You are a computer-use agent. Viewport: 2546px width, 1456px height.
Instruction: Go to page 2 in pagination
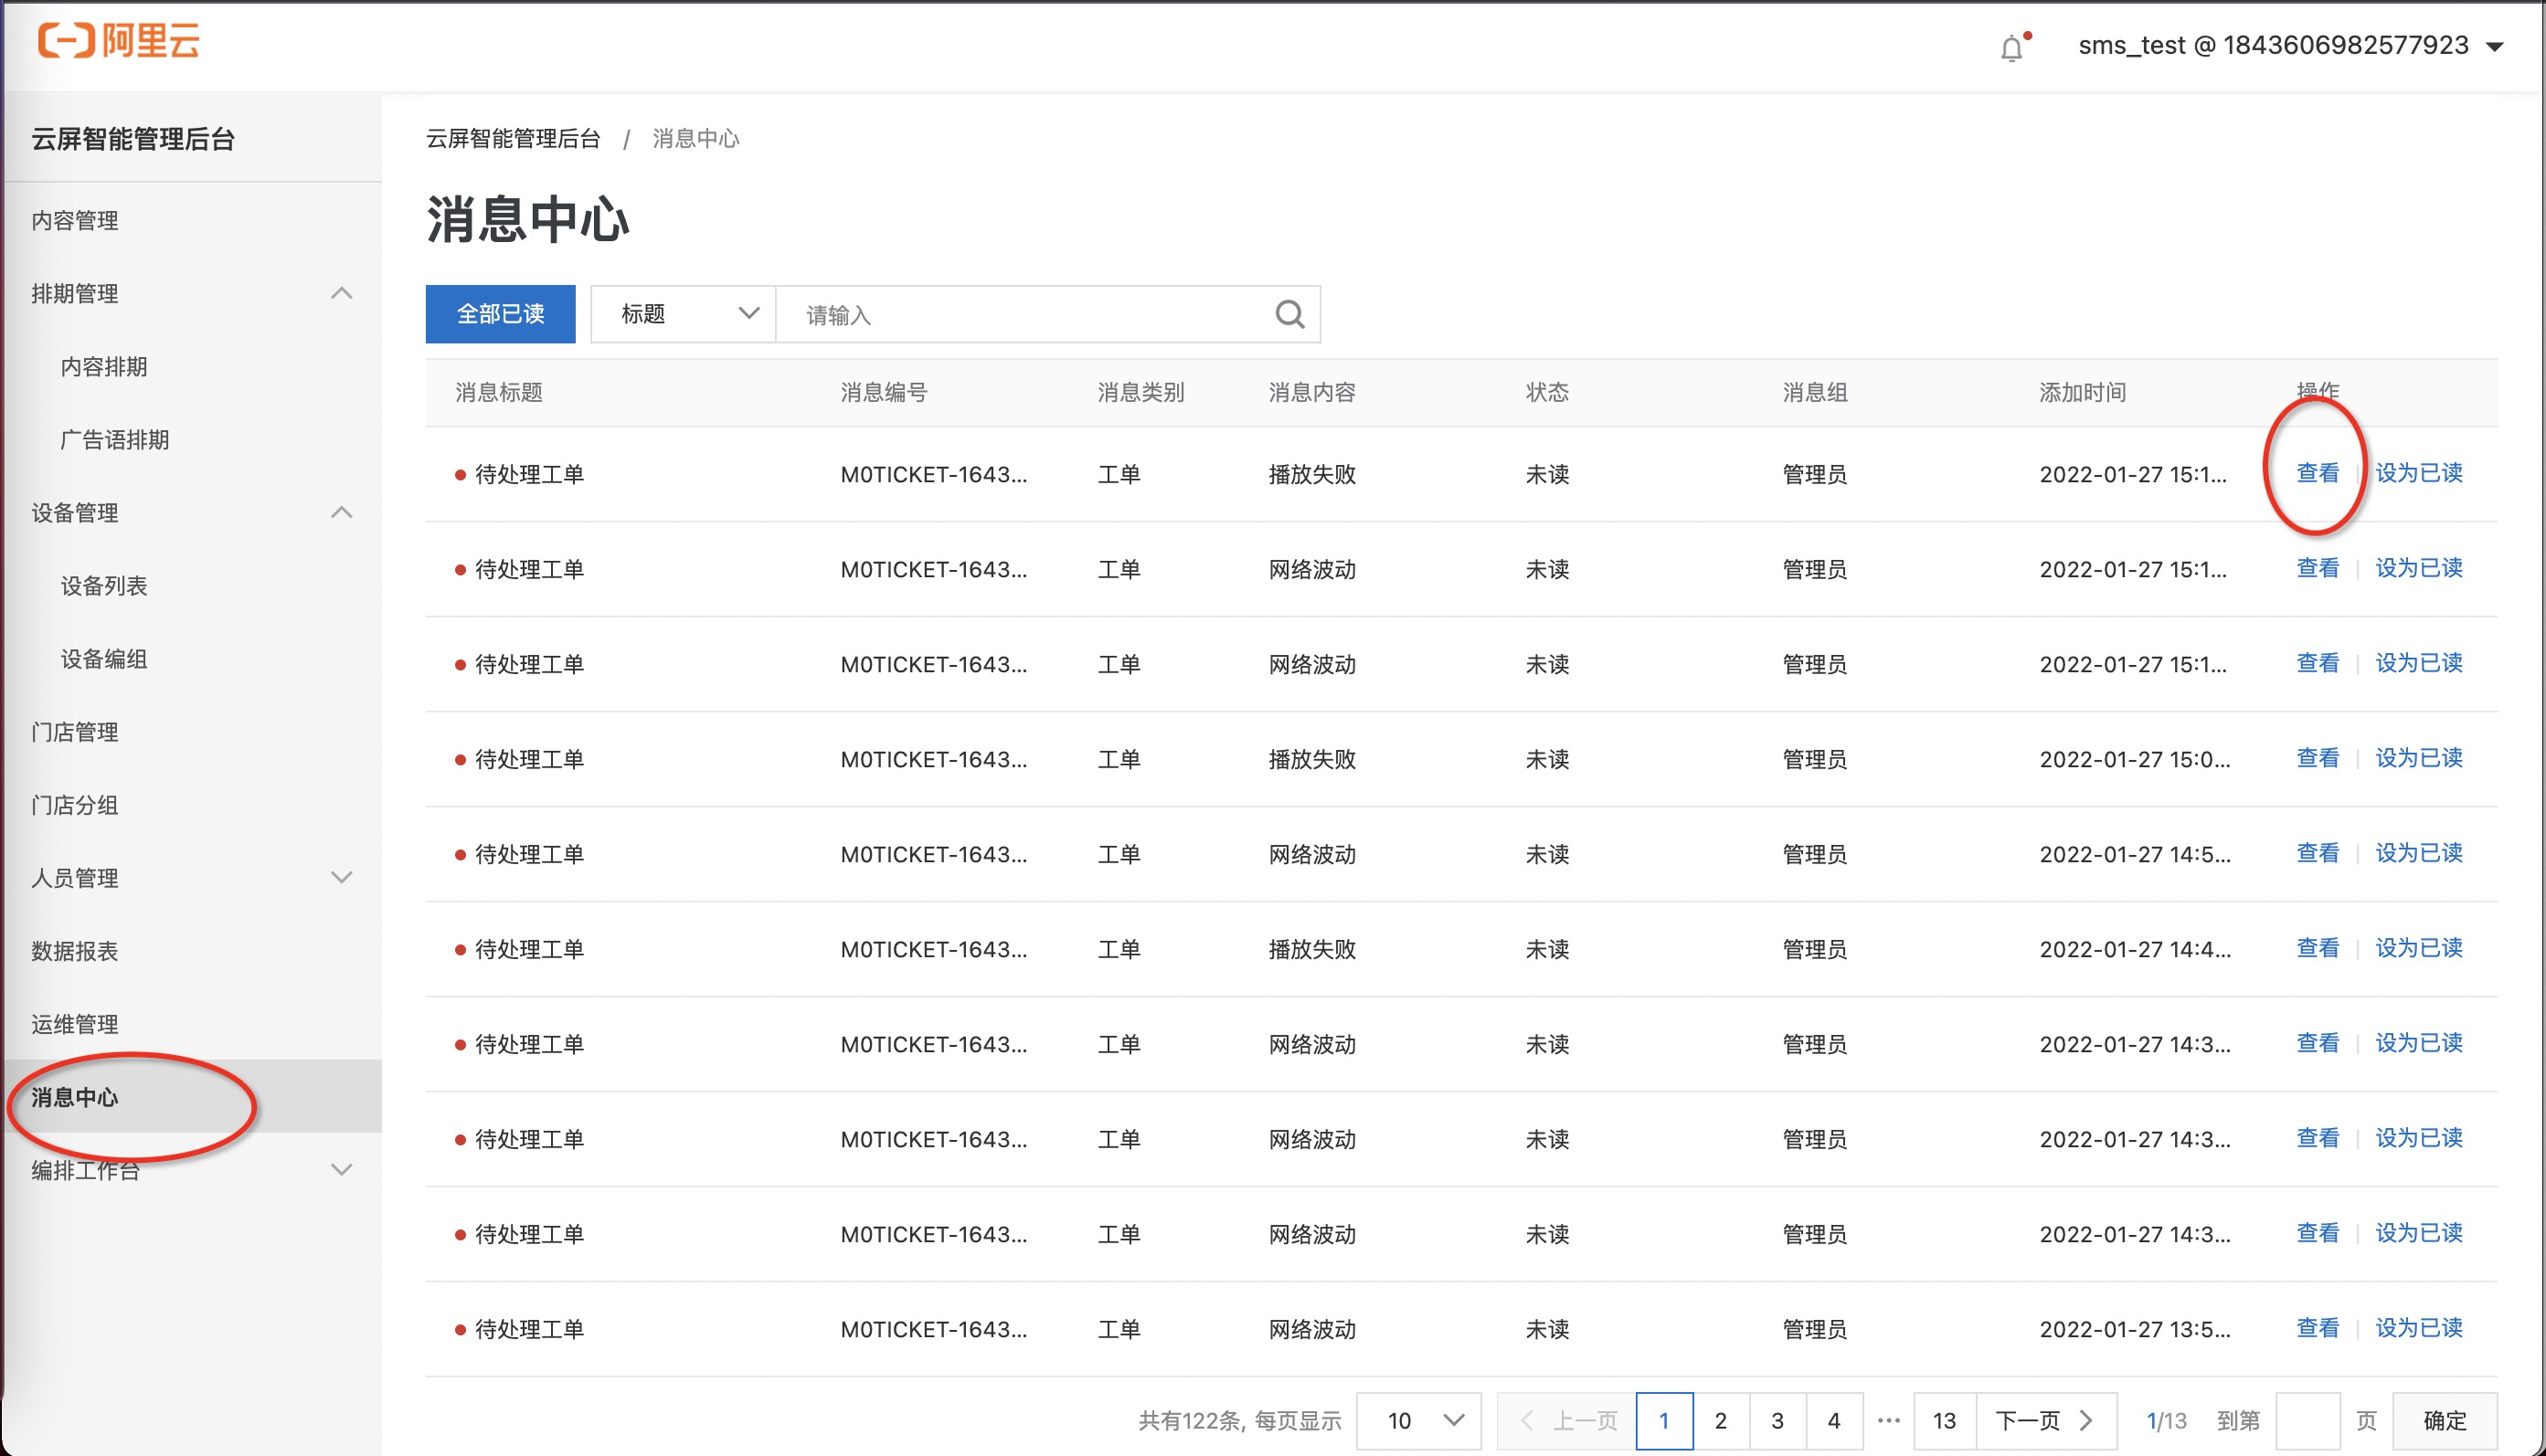point(1721,1420)
